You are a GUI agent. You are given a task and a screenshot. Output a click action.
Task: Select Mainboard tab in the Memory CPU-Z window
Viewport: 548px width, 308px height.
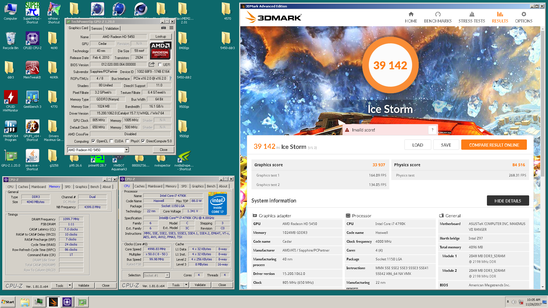click(x=39, y=187)
